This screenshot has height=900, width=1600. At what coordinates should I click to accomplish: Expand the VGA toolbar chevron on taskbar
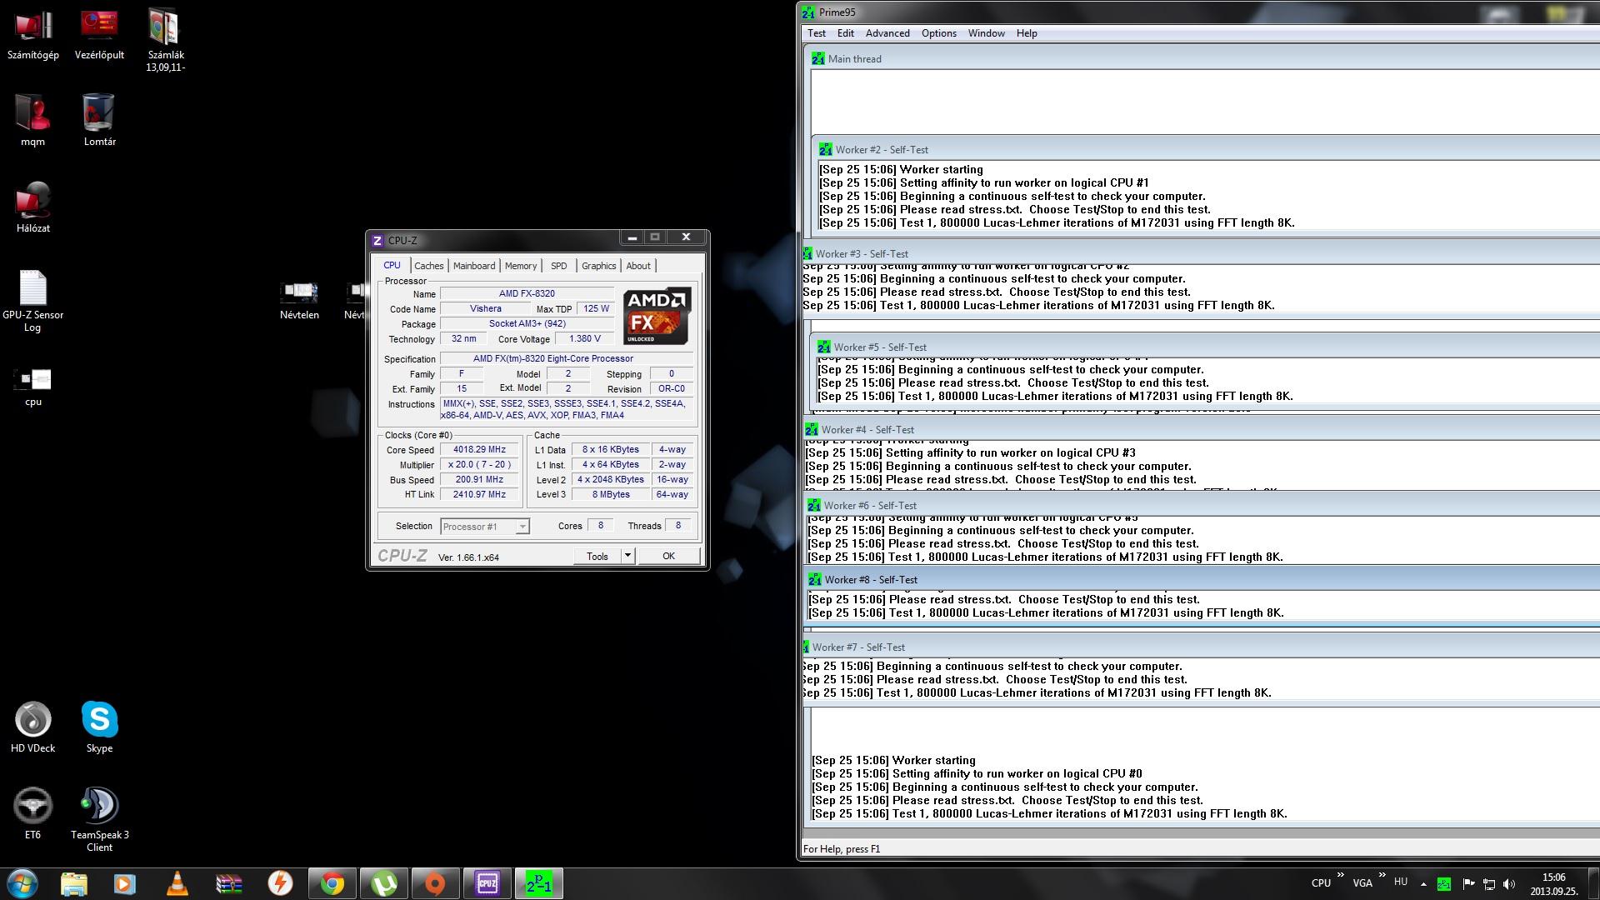click(1382, 875)
